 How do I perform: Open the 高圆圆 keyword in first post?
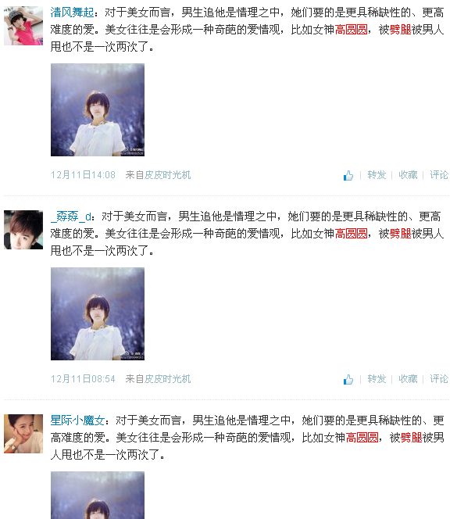pyautogui.click(x=351, y=30)
